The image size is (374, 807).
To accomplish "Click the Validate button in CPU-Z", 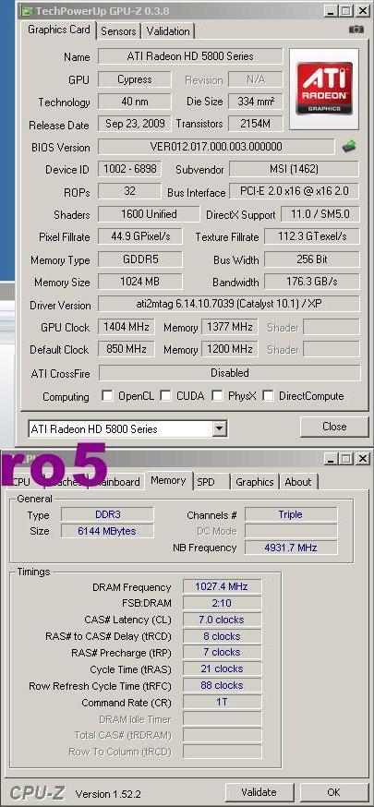I will (259, 792).
